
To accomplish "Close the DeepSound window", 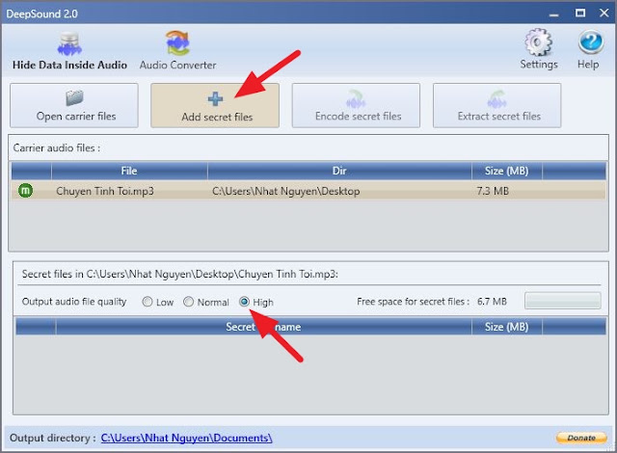I will click(x=604, y=13).
